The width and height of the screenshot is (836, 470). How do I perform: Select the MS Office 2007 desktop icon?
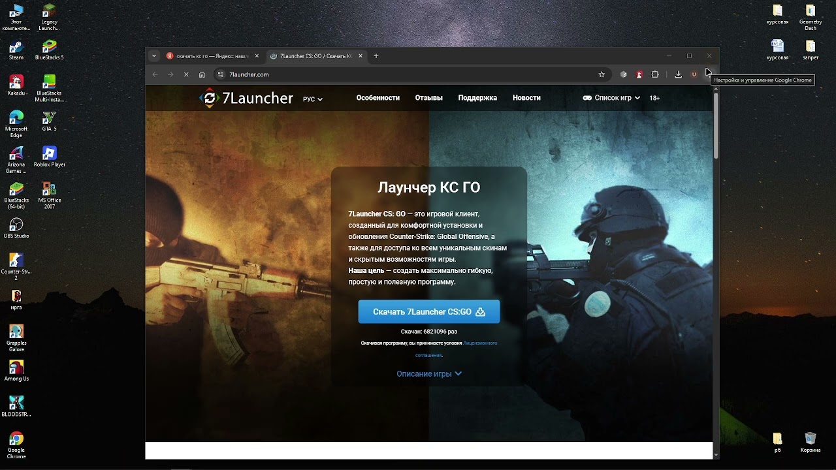coord(50,196)
